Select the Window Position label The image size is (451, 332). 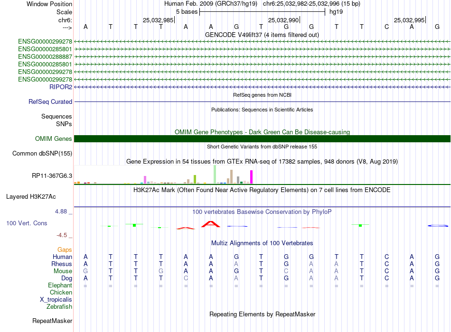pos(49,4)
